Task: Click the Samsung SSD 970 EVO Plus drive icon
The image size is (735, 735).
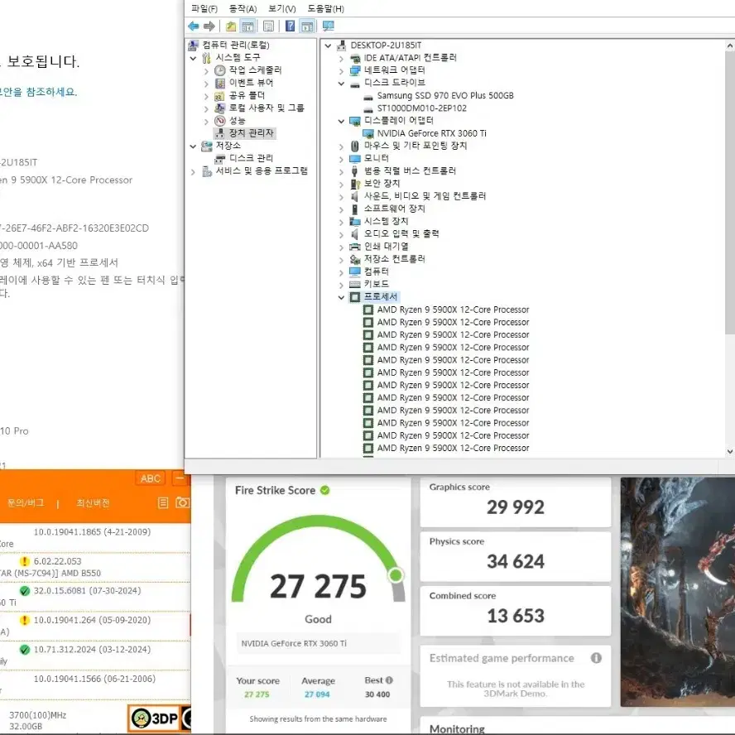Action: point(368,96)
